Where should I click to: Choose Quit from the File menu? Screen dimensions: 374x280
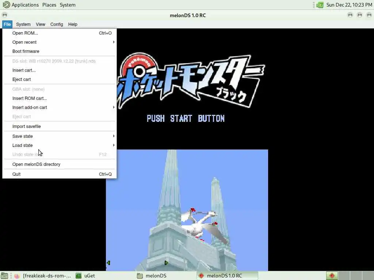pyautogui.click(x=60, y=174)
